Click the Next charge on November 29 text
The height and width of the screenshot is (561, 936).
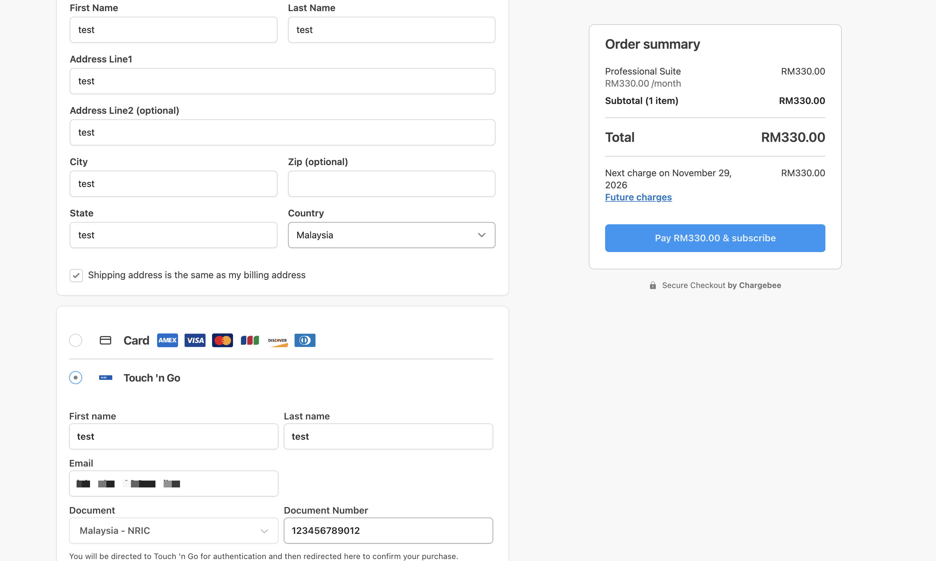pos(668,179)
